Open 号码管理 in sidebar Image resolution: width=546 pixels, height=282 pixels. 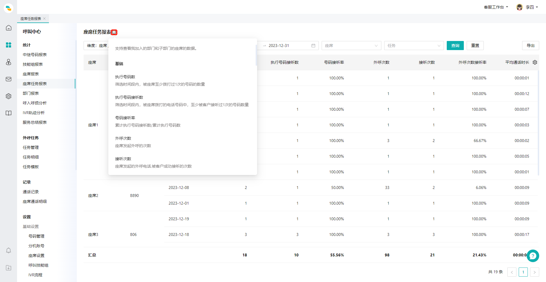[x=36, y=236]
